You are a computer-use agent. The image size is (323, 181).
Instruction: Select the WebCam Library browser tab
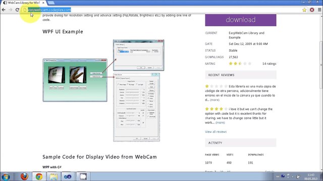pyautogui.click(x=23, y=3)
